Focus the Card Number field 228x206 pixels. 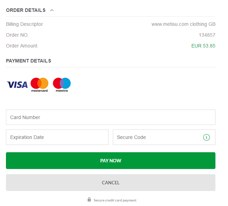pos(110,117)
